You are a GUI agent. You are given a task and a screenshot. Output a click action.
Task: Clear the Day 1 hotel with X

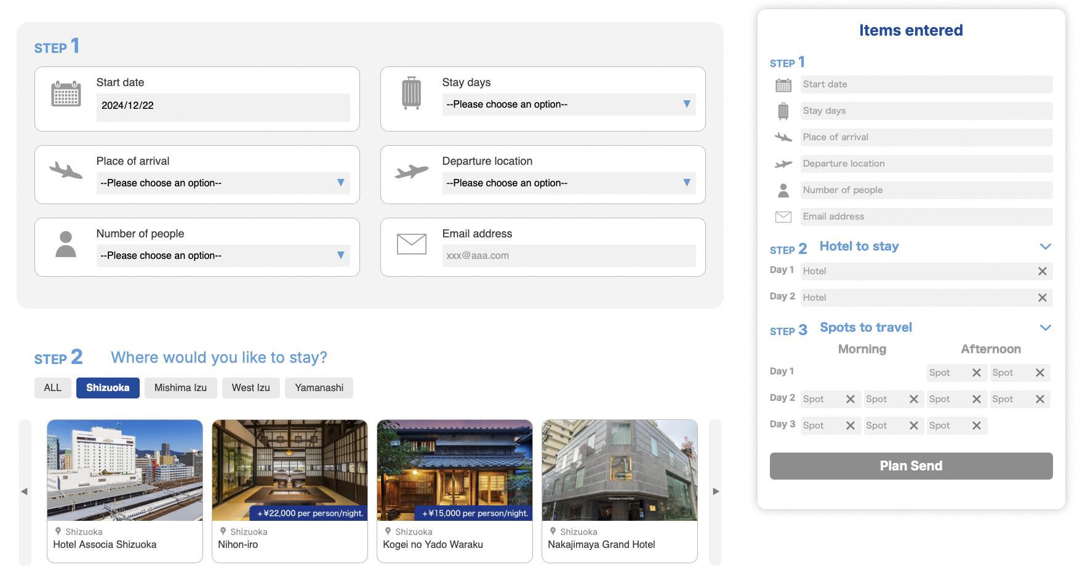(1042, 271)
